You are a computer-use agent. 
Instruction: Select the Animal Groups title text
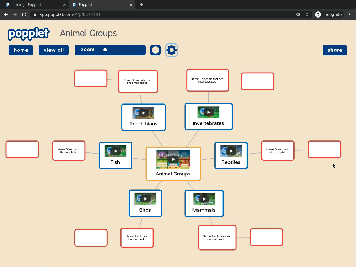pos(88,33)
